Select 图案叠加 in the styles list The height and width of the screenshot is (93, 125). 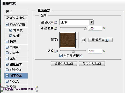pos(16,76)
